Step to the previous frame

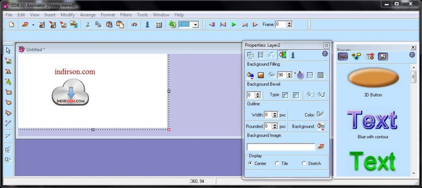coord(223,24)
